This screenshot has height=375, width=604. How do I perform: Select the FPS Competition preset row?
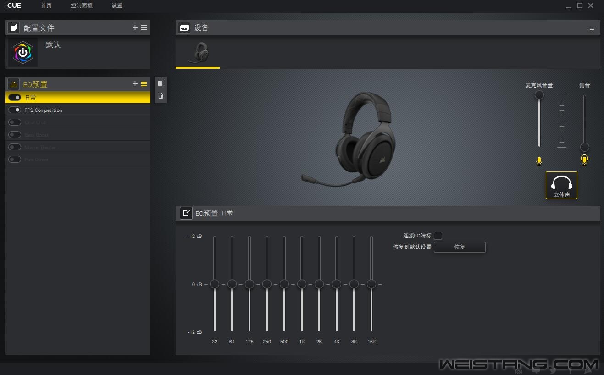(78, 110)
